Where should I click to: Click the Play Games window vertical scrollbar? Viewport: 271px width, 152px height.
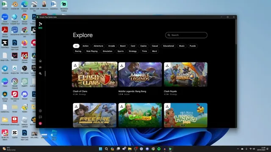pos(236,32)
